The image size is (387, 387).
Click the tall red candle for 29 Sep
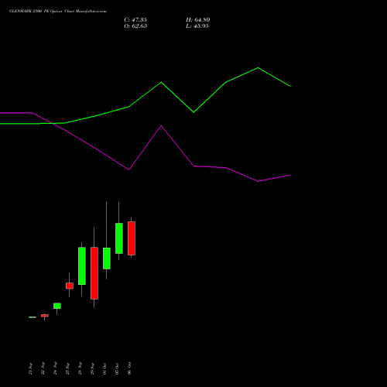tap(94, 273)
